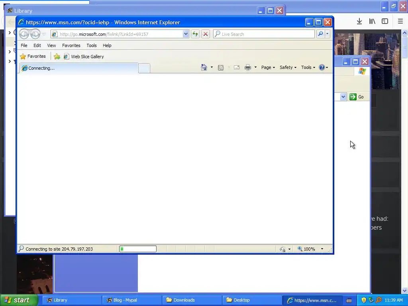Click the Mypal page vertical scrollbar
The height and width of the screenshot is (306, 408).
click(x=405, y=161)
